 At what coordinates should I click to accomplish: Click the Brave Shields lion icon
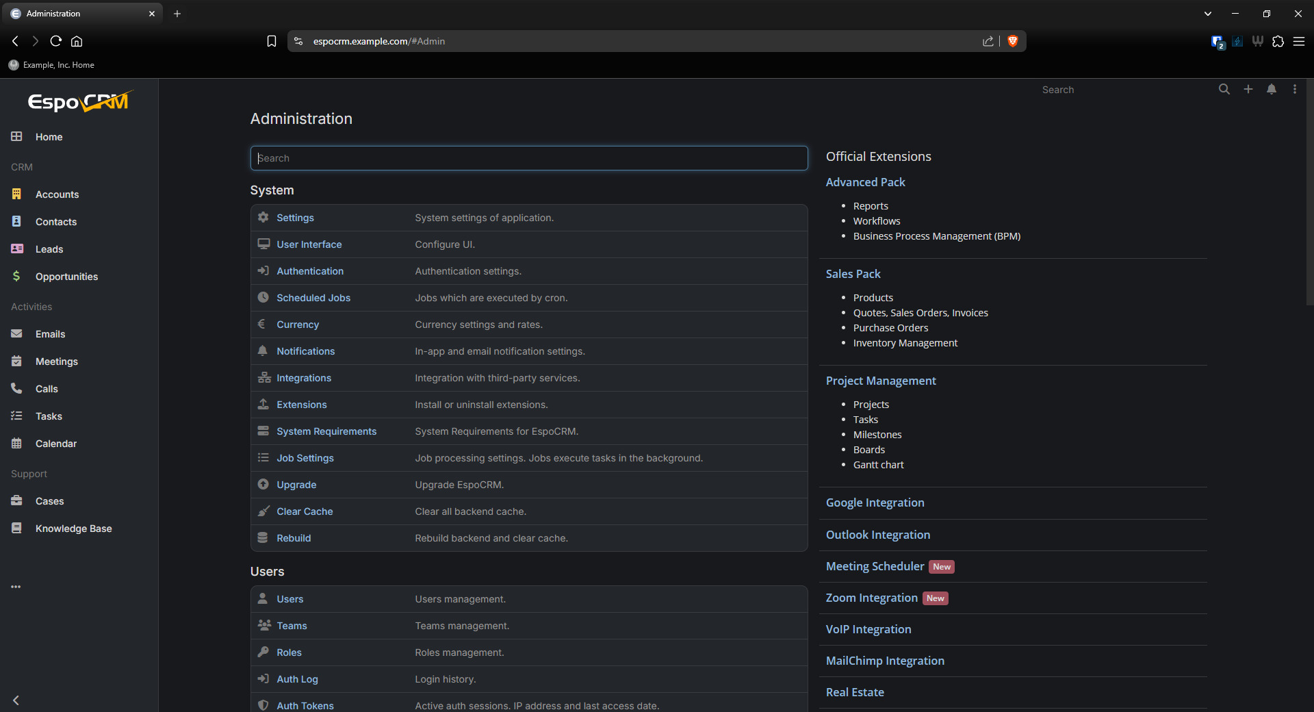click(1013, 41)
